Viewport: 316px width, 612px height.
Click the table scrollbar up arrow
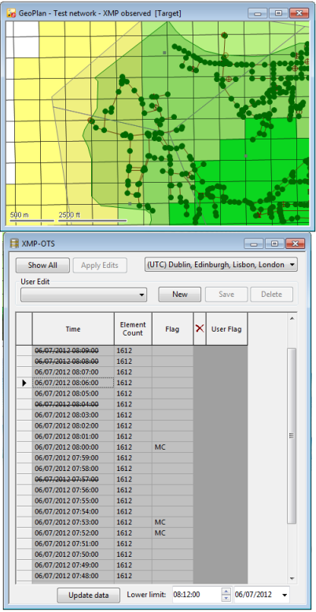pyautogui.click(x=292, y=318)
